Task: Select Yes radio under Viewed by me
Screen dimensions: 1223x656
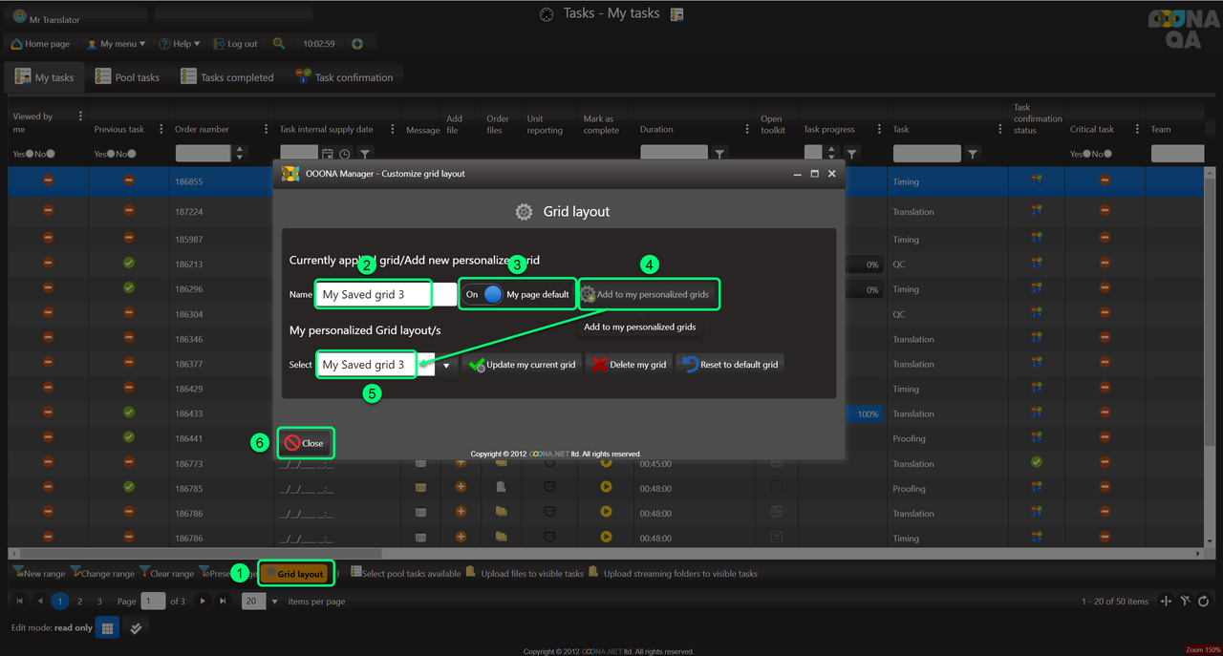Action: coord(30,154)
